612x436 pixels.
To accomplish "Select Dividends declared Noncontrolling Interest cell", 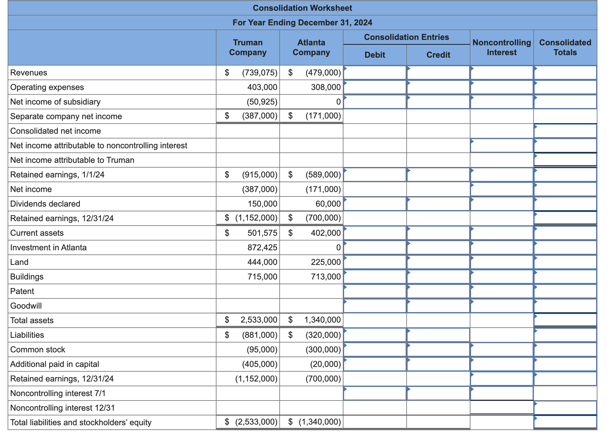I will point(502,204).
